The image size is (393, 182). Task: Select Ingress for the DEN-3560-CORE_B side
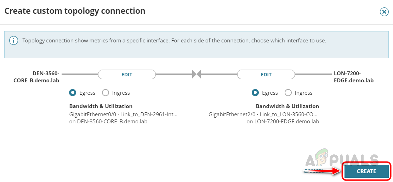pyautogui.click(x=106, y=93)
